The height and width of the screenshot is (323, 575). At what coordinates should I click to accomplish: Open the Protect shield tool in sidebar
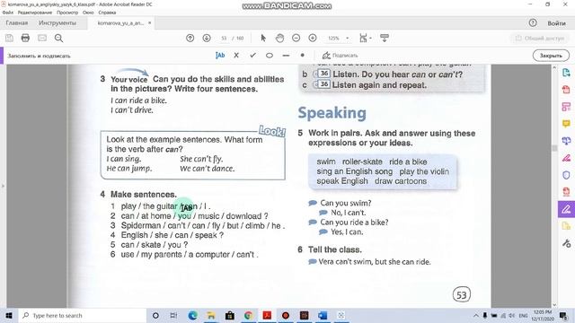tap(566, 175)
